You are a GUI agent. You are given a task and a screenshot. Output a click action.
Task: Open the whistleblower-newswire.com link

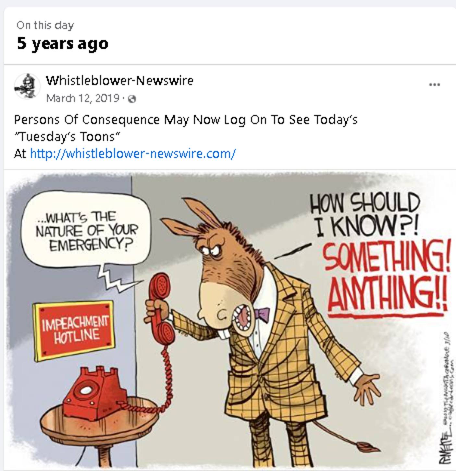133,153
